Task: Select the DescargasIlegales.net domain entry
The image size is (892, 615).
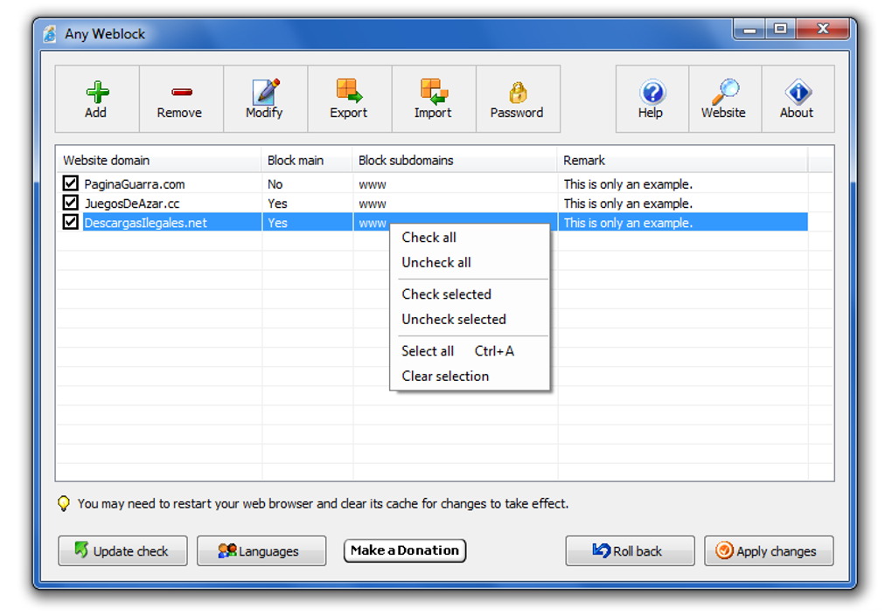Action: point(146,223)
